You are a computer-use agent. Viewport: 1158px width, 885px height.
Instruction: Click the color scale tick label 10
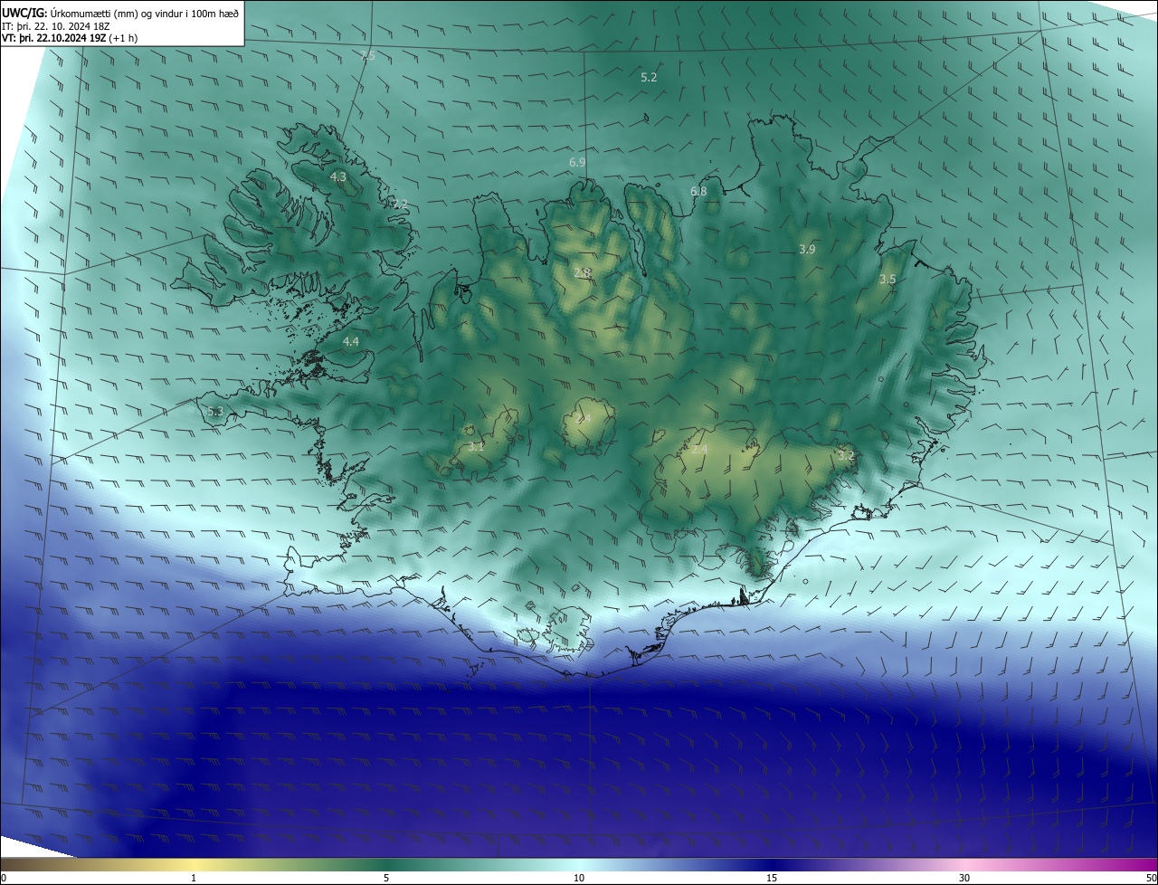579,878
